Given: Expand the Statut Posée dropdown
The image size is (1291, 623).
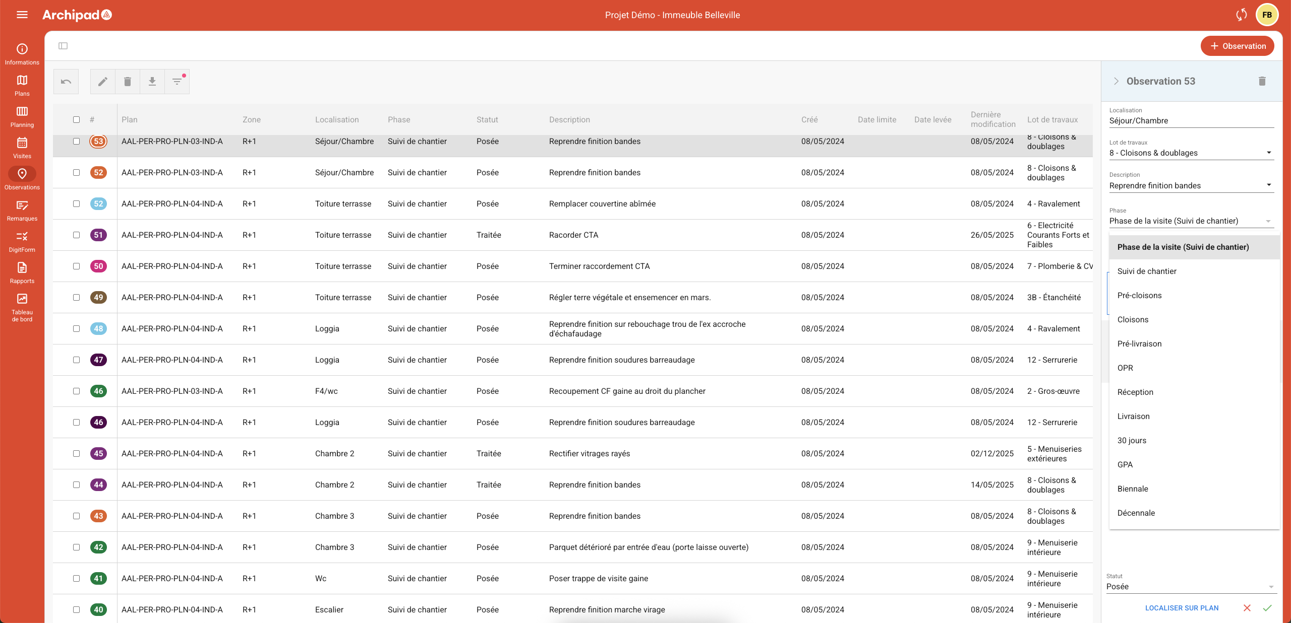Looking at the screenshot, I should [1190, 586].
